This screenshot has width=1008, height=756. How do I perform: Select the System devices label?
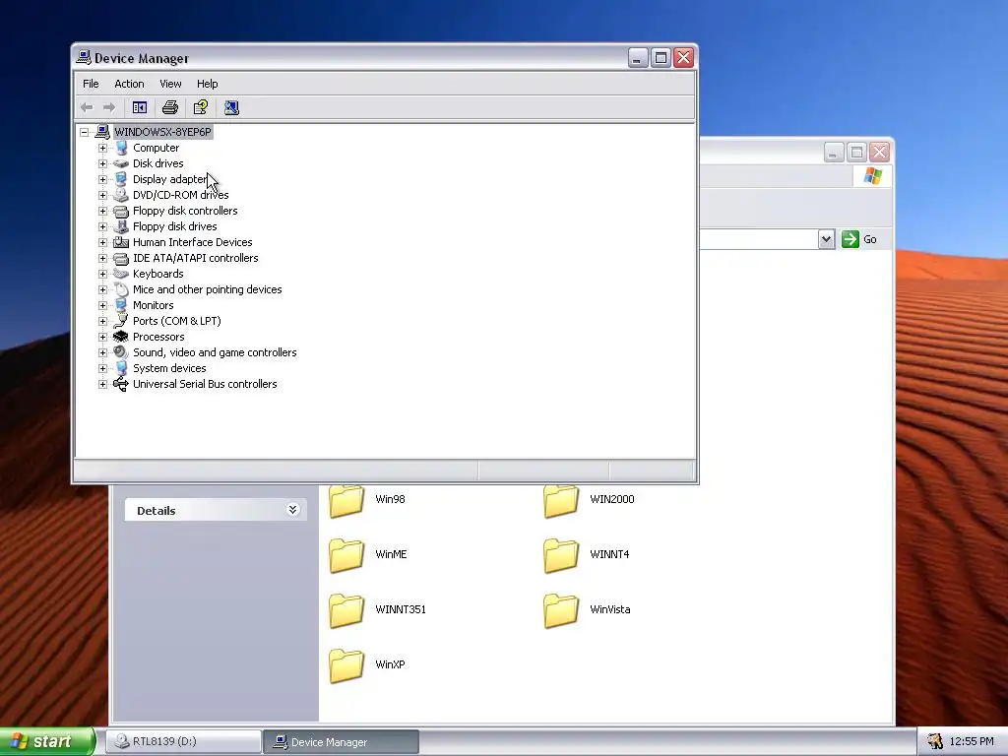[169, 368]
